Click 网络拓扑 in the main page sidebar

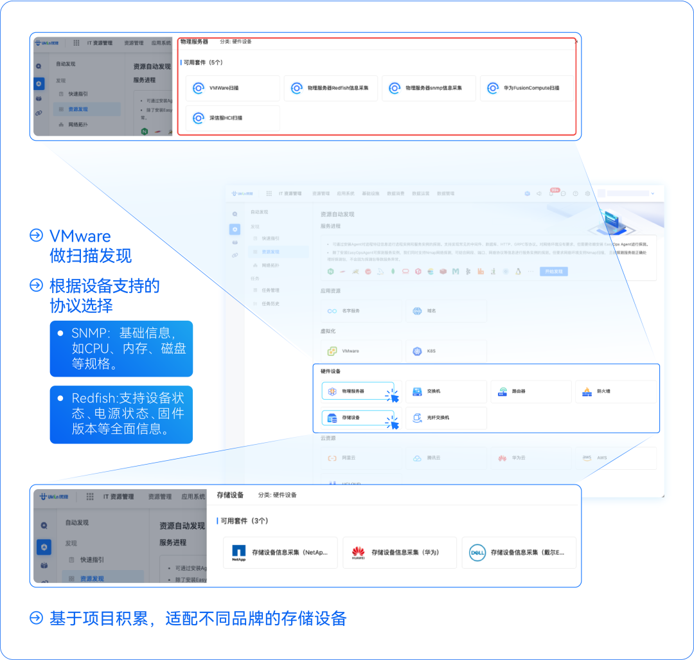click(x=271, y=265)
